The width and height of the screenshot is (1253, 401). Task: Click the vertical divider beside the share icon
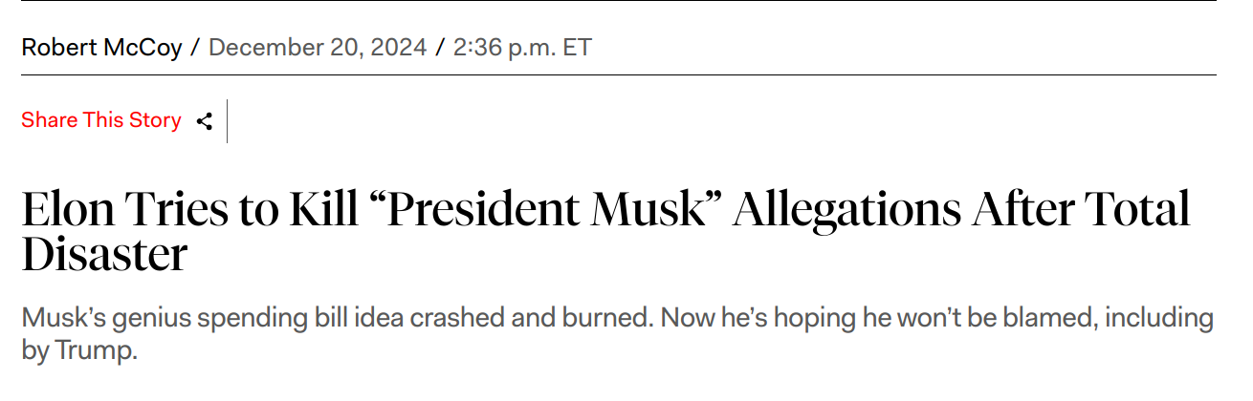coord(228,120)
